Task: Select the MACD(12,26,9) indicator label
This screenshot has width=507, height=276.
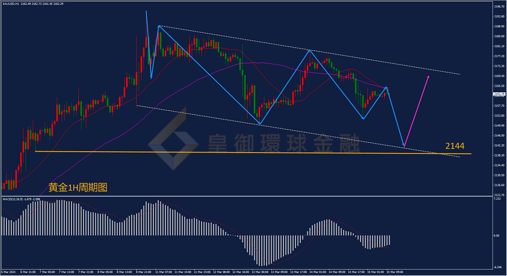Action: (13, 199)
